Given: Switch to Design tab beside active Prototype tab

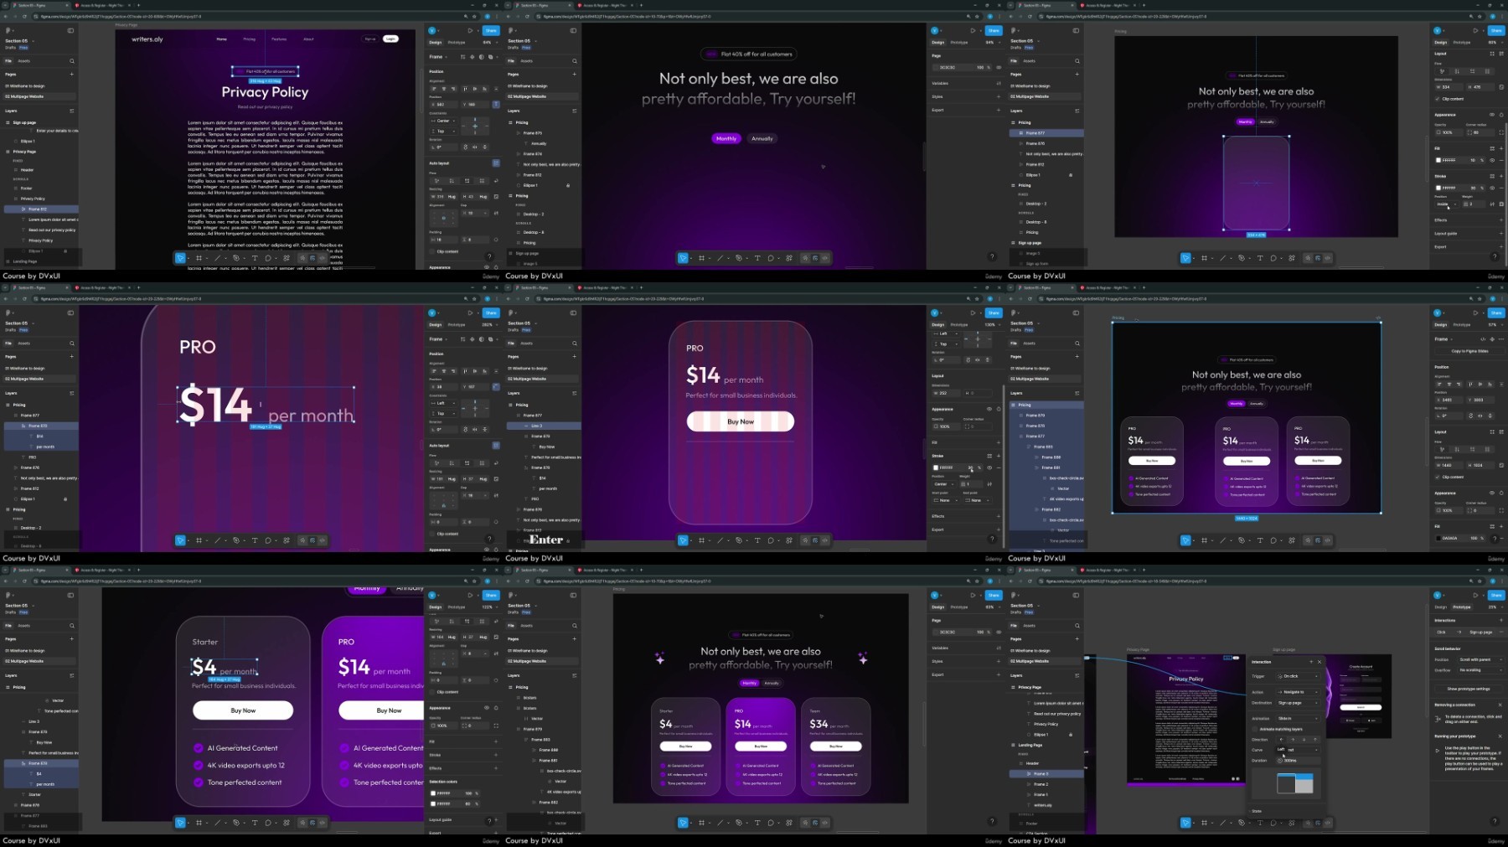Looking at the screenshot, I should click(x=1440, y=607).
